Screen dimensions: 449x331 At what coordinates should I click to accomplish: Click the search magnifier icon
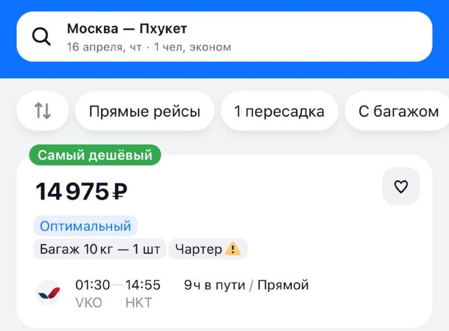pyautogui.click(x=41, y=36)
